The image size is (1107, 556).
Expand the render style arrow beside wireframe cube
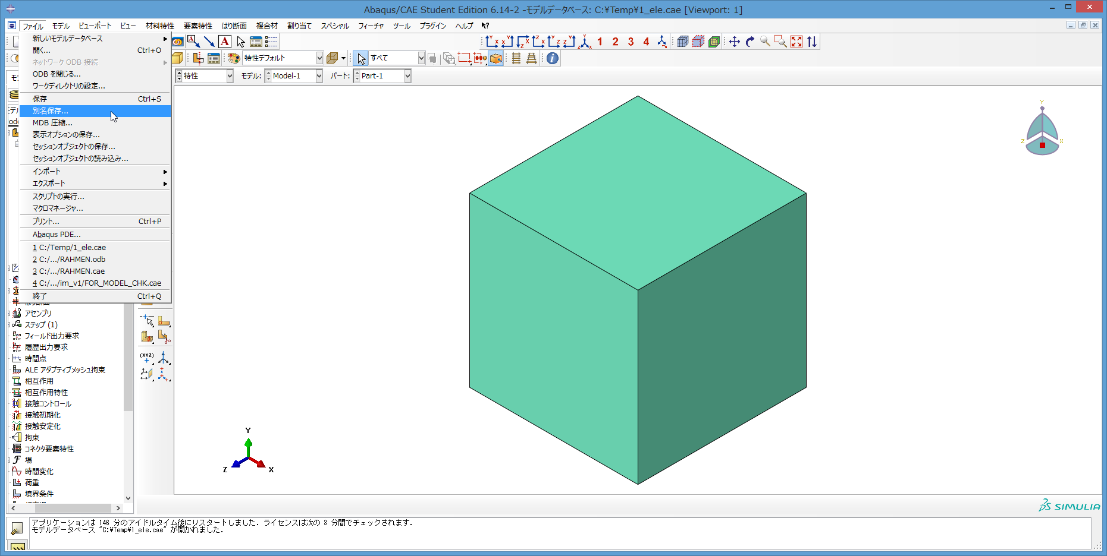[x=343, y=58]
